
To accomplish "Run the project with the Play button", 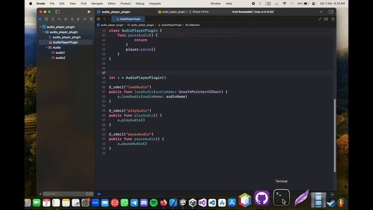I will point(89,12).
